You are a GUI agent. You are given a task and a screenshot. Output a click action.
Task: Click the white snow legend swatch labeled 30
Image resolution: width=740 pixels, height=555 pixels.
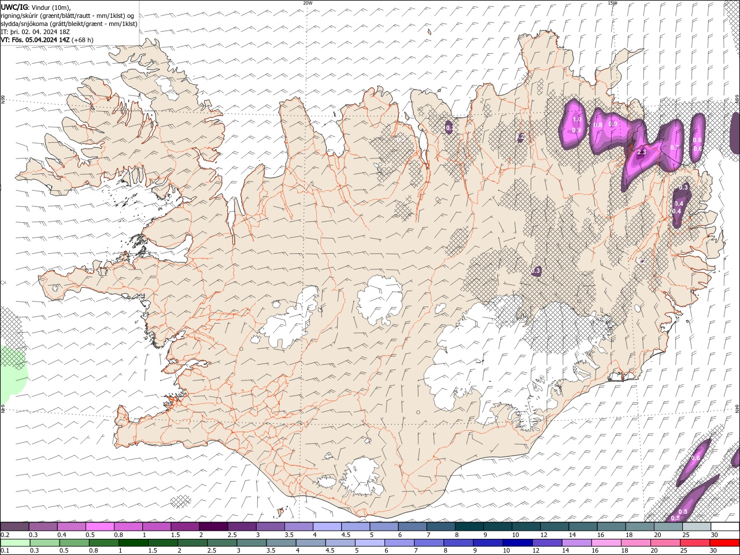[725, 527]
